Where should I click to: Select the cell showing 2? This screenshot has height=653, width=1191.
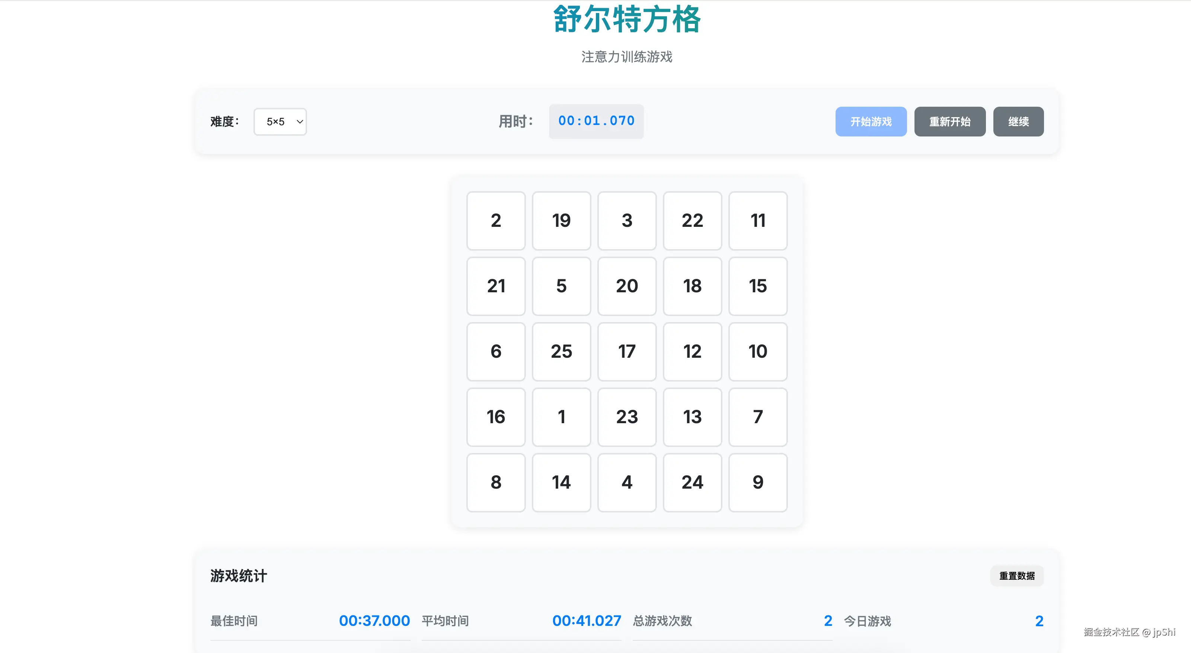click(496, 221)
